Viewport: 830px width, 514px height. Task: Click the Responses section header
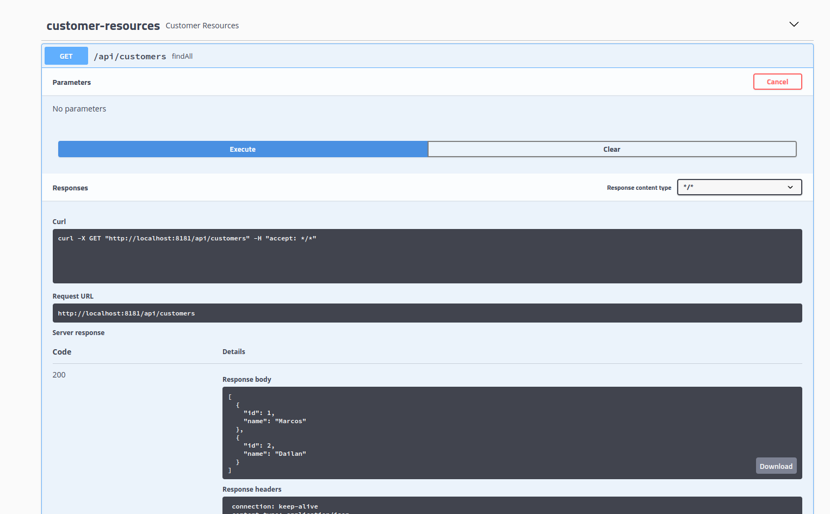click(x=70, y=187)
